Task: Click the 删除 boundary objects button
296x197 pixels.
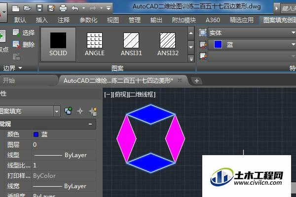Action: click(x=24, y=44)
